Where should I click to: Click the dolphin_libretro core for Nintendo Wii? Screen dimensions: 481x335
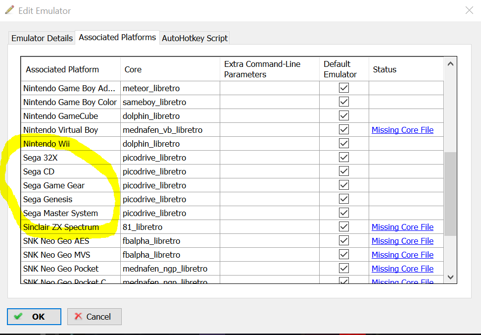coord(170,144)
